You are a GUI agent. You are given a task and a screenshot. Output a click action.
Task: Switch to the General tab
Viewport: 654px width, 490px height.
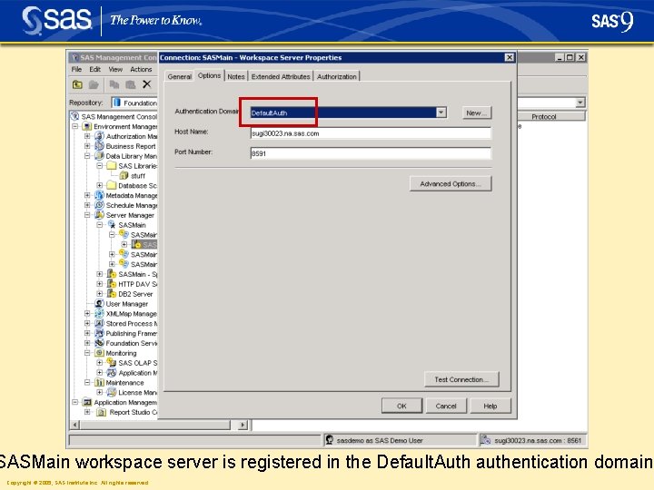pyautogui.click(x=179, y=76)
